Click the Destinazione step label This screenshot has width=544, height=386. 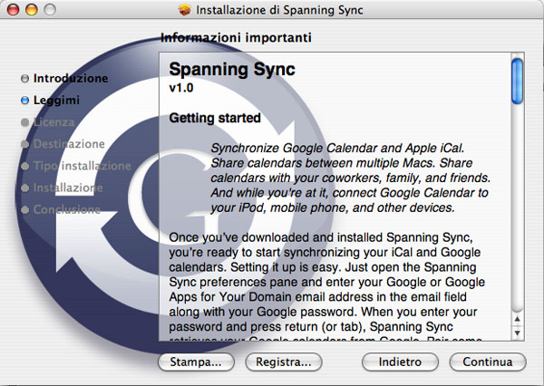click(x=69, y=144)
